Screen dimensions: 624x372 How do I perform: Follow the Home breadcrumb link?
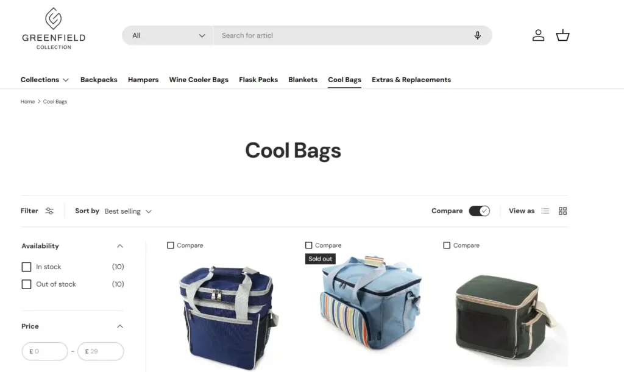point(27,102)
